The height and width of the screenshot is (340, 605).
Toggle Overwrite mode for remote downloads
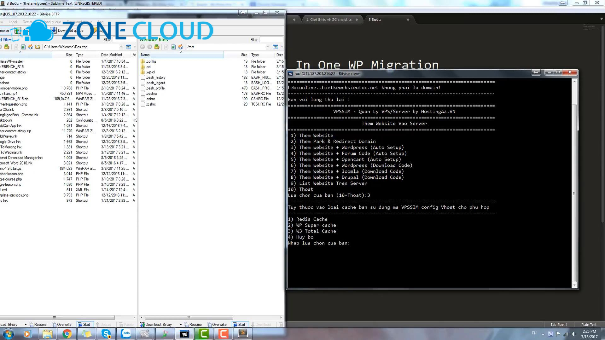[217, 325]
